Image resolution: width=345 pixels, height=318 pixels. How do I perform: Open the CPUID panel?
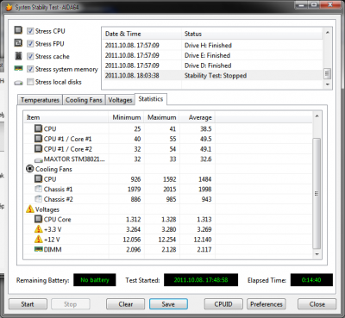223,304
